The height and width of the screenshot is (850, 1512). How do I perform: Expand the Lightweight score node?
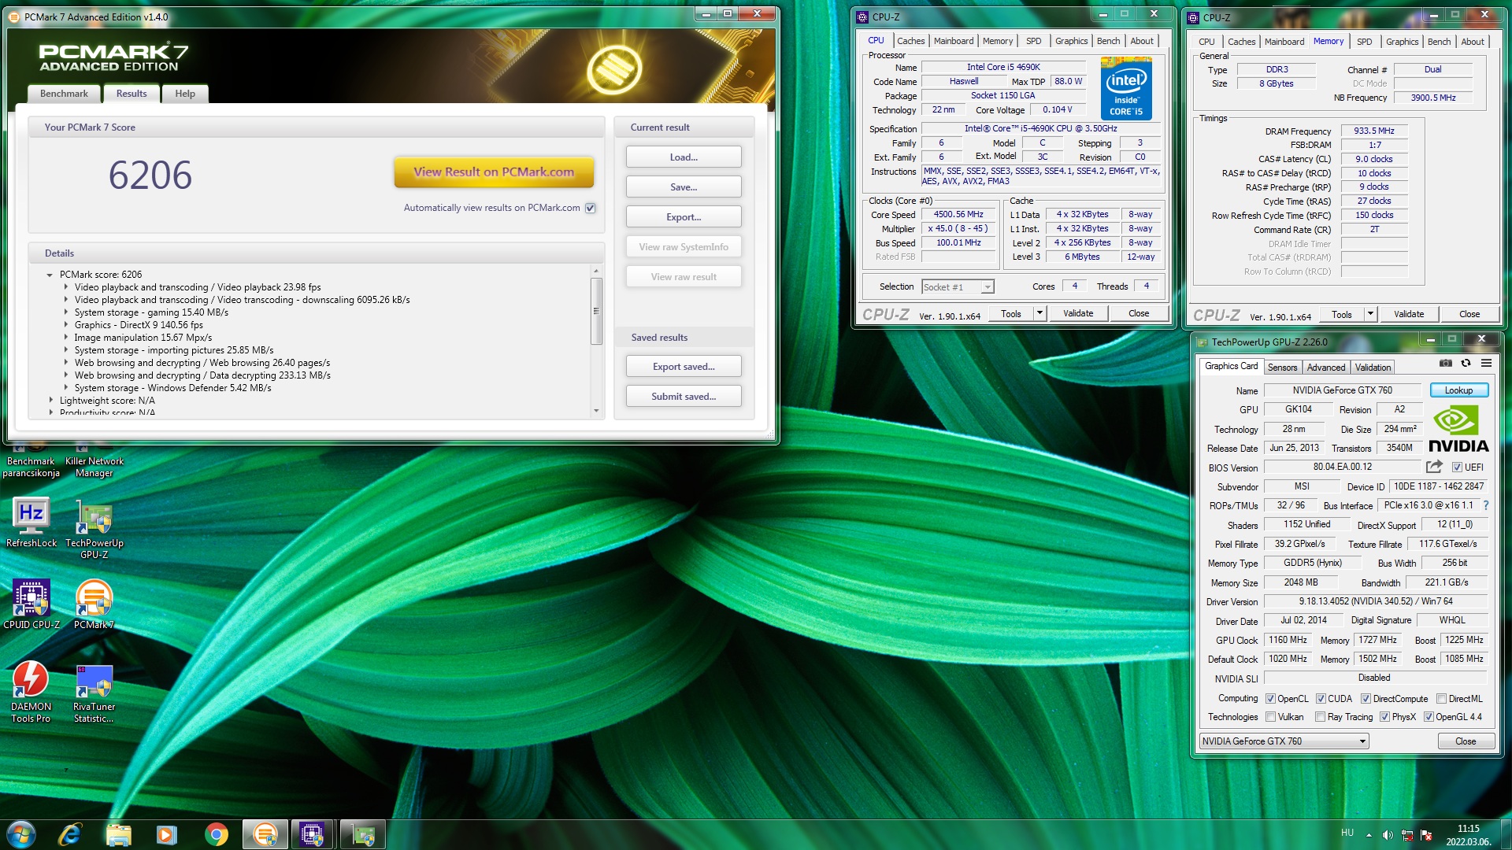pyautogui.click(x=51, y=401)
